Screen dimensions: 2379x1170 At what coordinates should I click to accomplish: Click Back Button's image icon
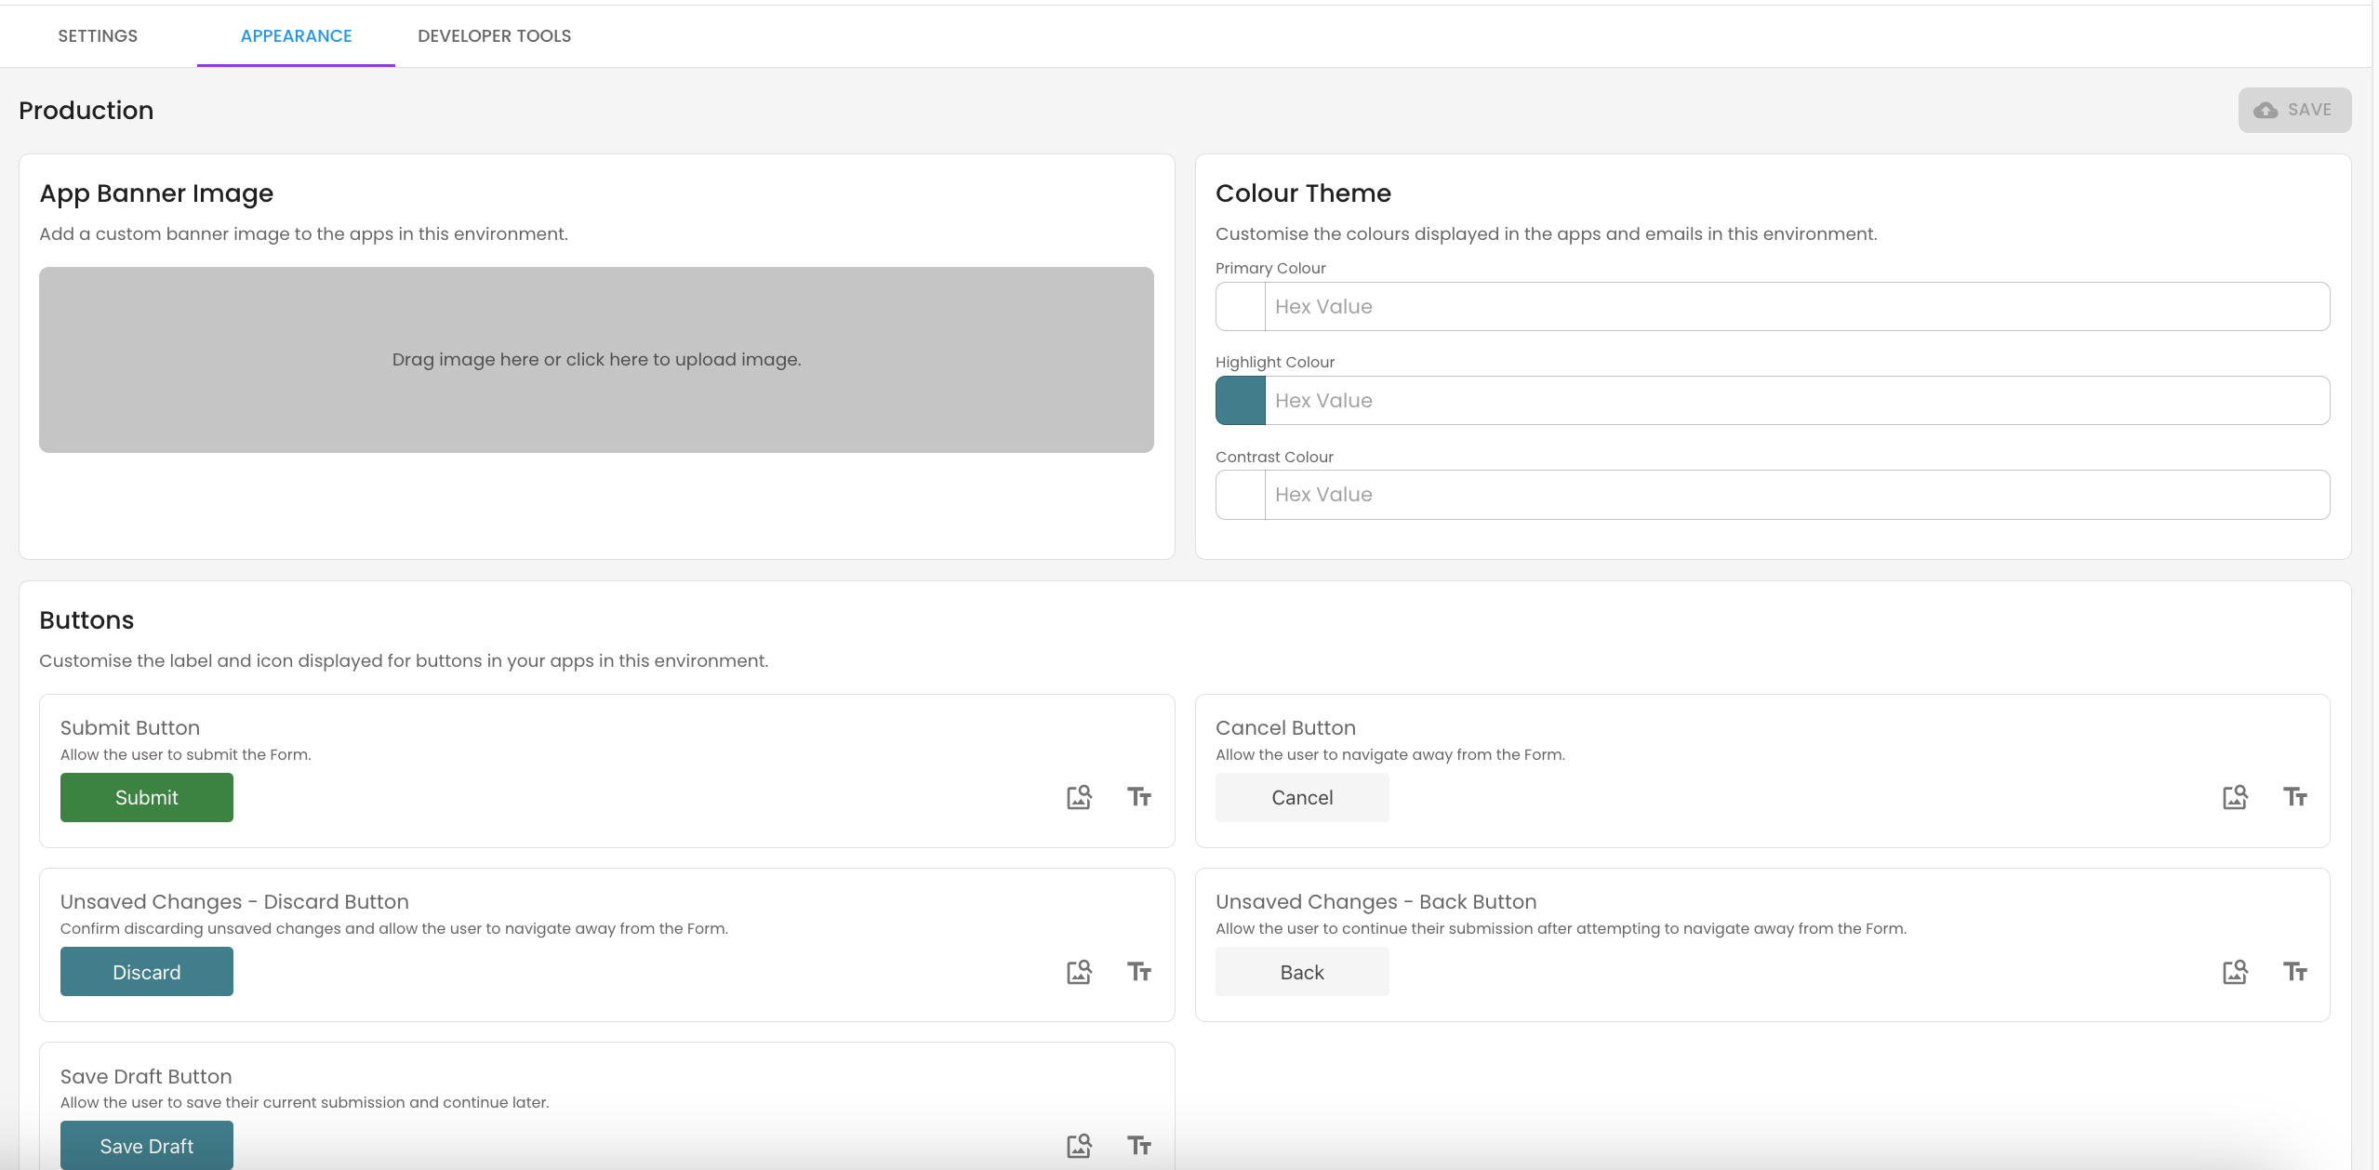pos(2235,972)
